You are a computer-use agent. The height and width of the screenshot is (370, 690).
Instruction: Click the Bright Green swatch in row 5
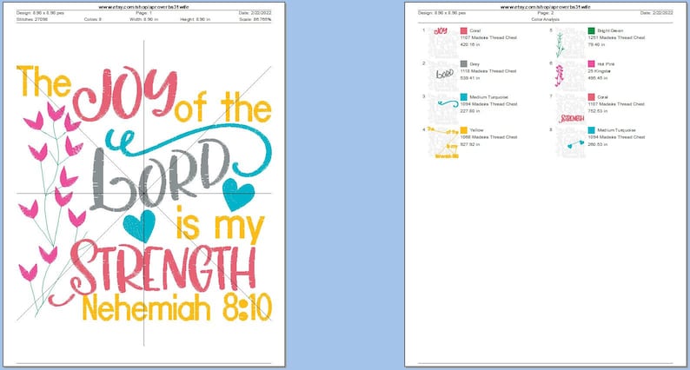point(592,30)
